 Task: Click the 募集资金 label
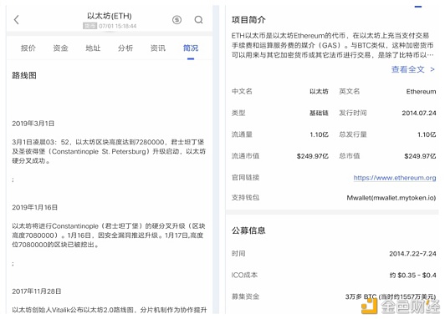coord(245,296)
